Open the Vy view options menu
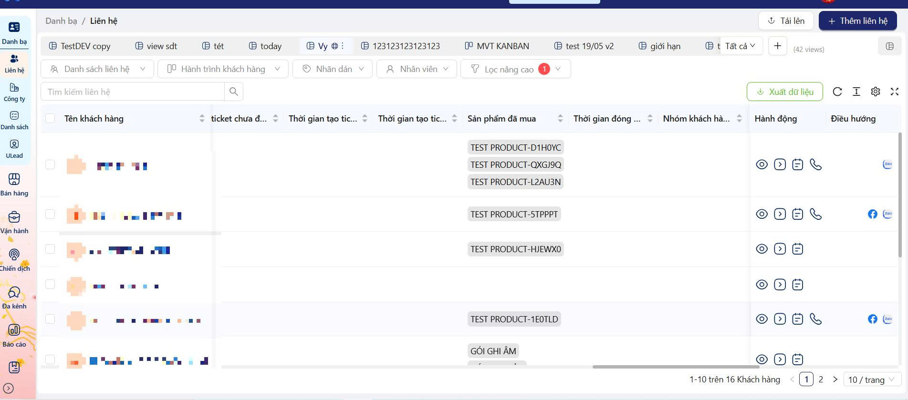 coord(343,46)
